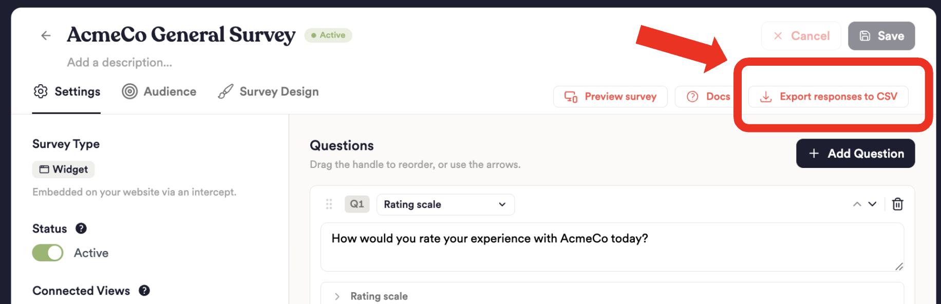Click the Active status badge near title
This screenshot has height=304, width=941.
pos(328,35)
